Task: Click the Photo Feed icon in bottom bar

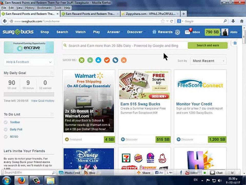Action: click(x=61, y=173)
